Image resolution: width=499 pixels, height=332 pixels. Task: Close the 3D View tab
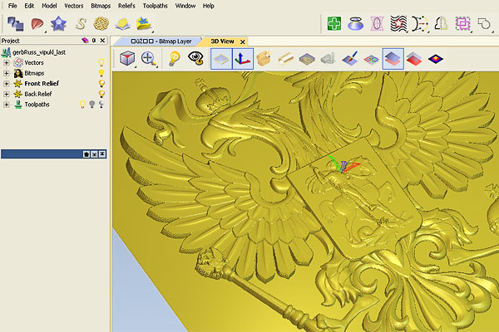243,41
